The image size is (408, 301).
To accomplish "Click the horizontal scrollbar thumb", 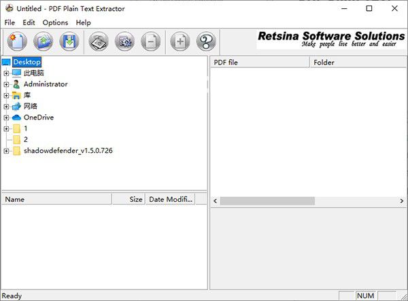I will [x=267, y=201].
